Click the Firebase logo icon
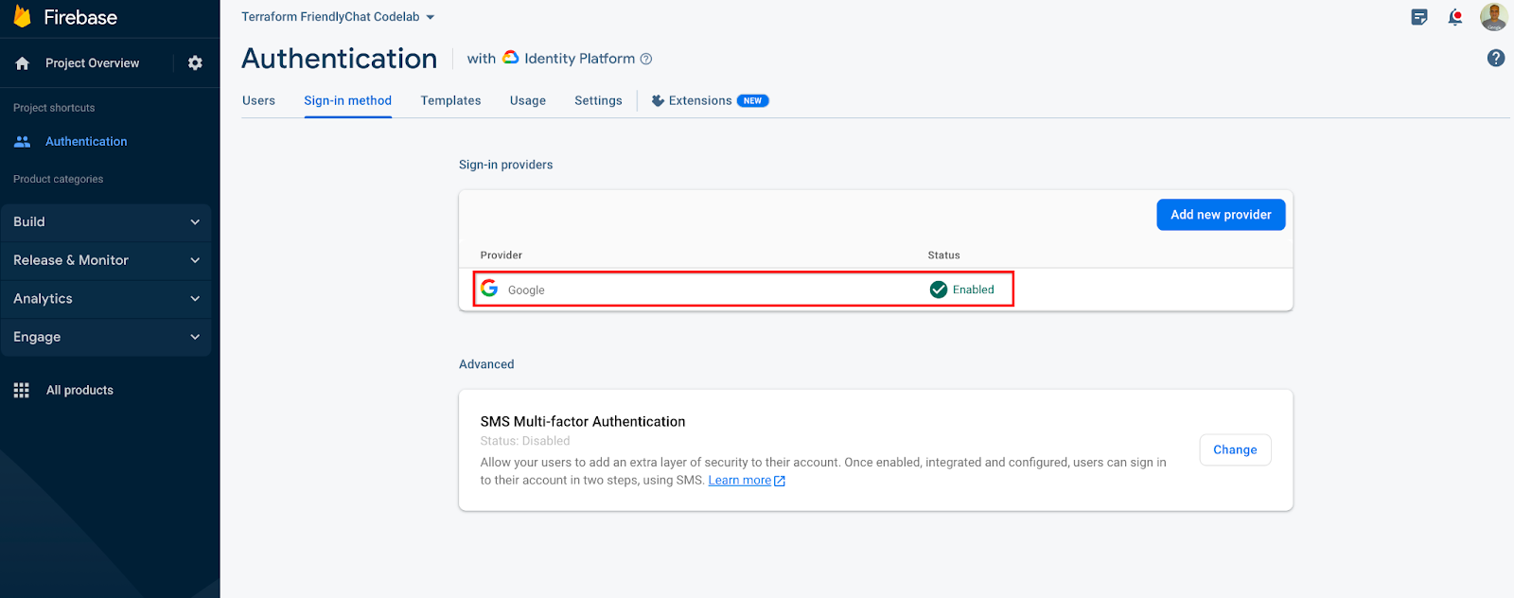This screenshot has width=1514, height=598. pyautogui.click(x=22, y=17)
